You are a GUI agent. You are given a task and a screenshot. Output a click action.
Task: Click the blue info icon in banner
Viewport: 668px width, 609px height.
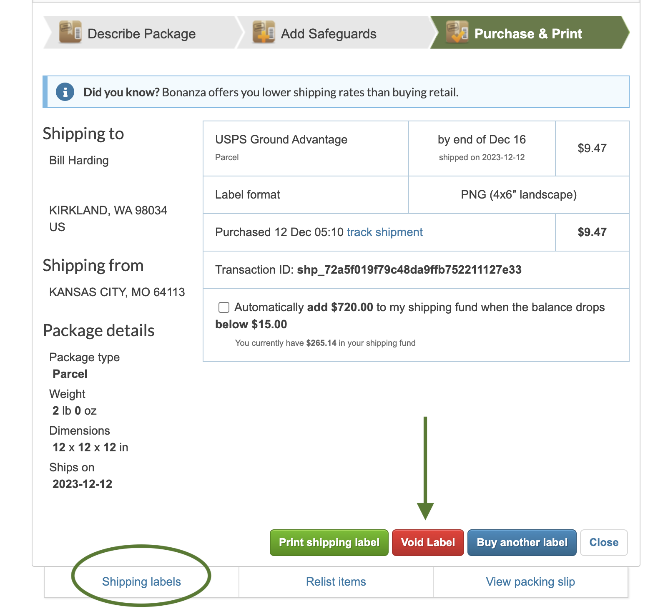[x=65, y=92]
